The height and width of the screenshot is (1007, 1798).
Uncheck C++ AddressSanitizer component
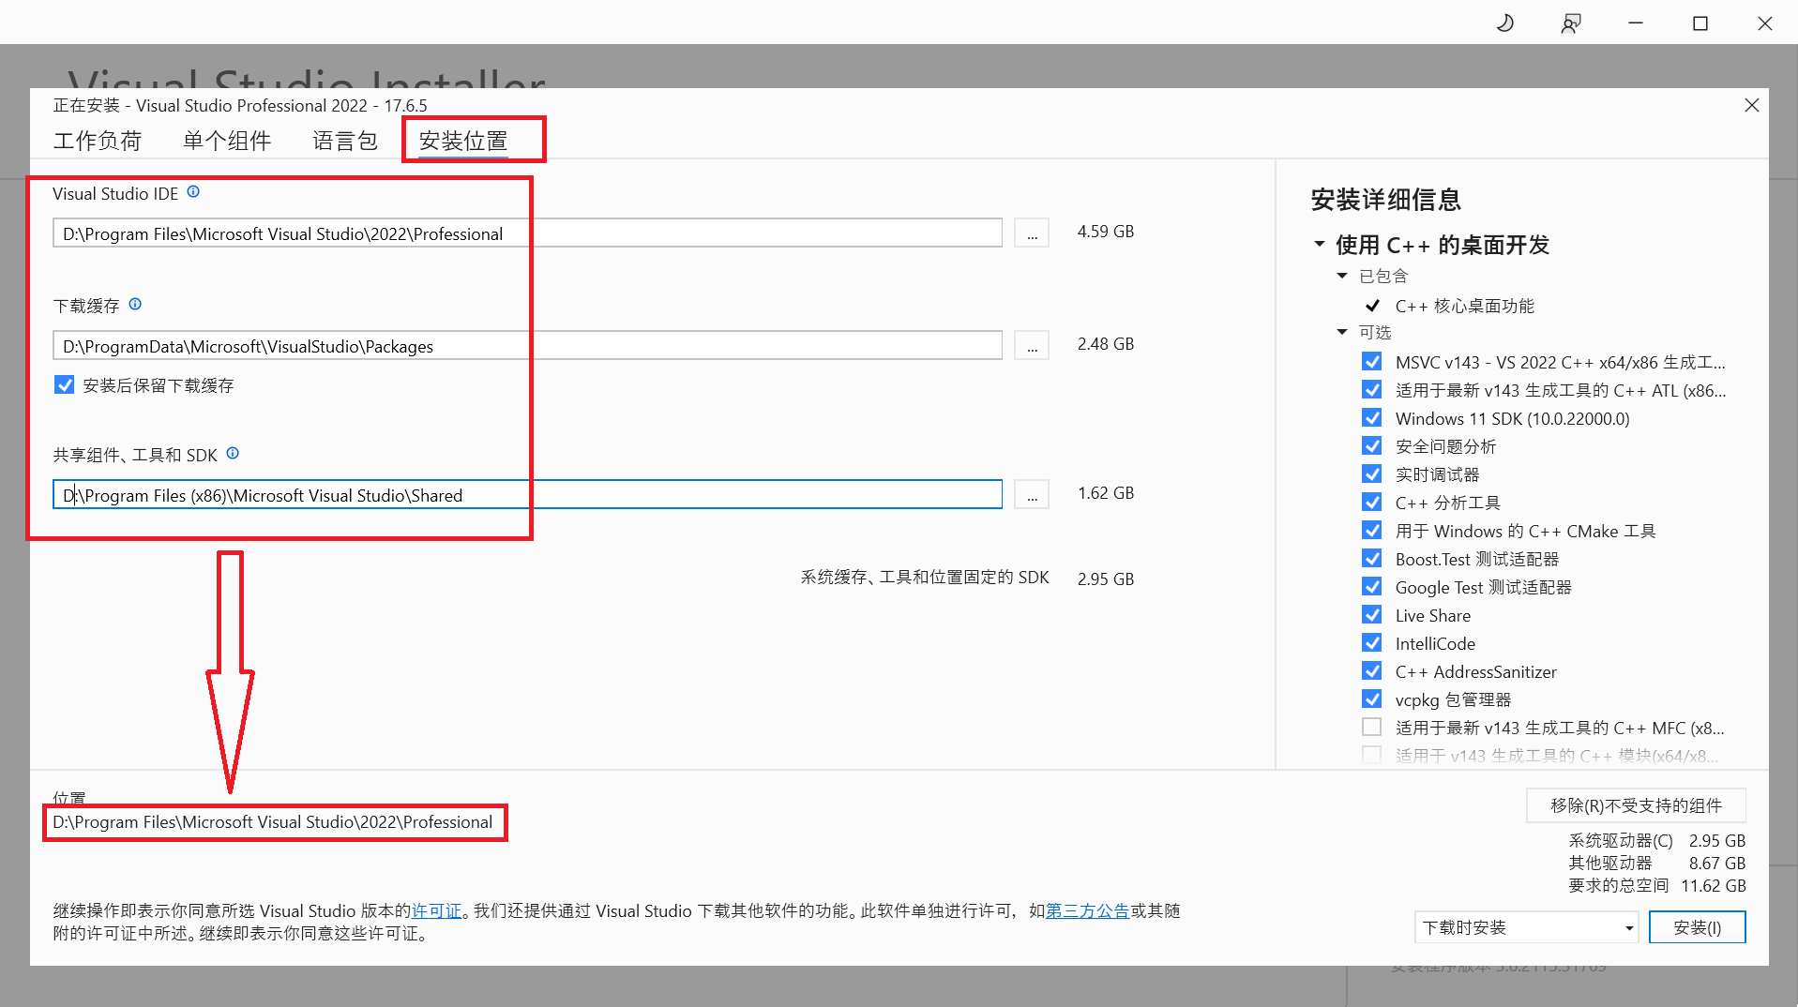click(1371, 671)
